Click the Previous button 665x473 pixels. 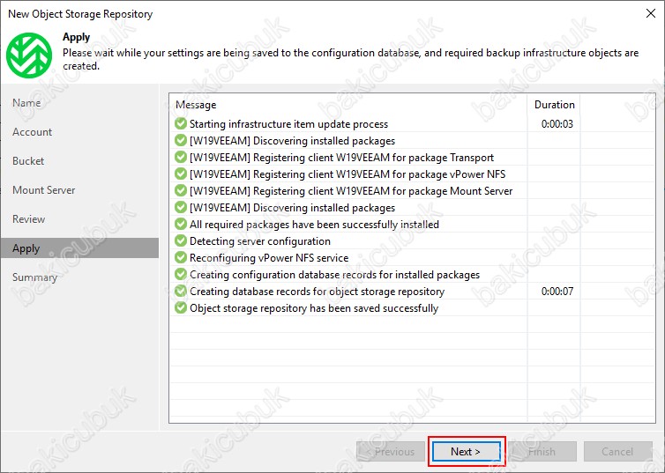click(x=391, y=452)
